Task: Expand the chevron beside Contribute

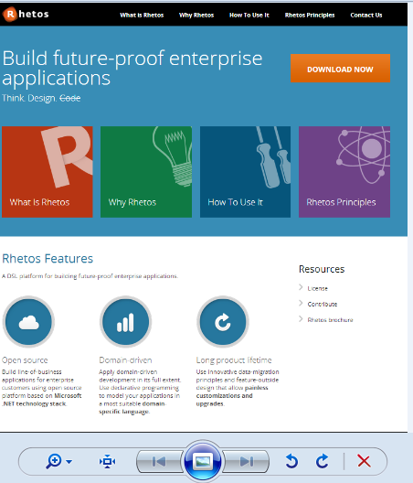Action: click(x=301, y=303)
